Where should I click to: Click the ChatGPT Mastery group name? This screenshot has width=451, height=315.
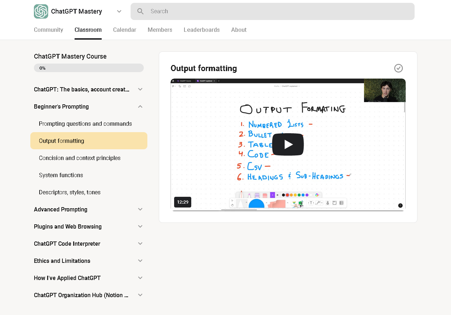click(76, 11)
